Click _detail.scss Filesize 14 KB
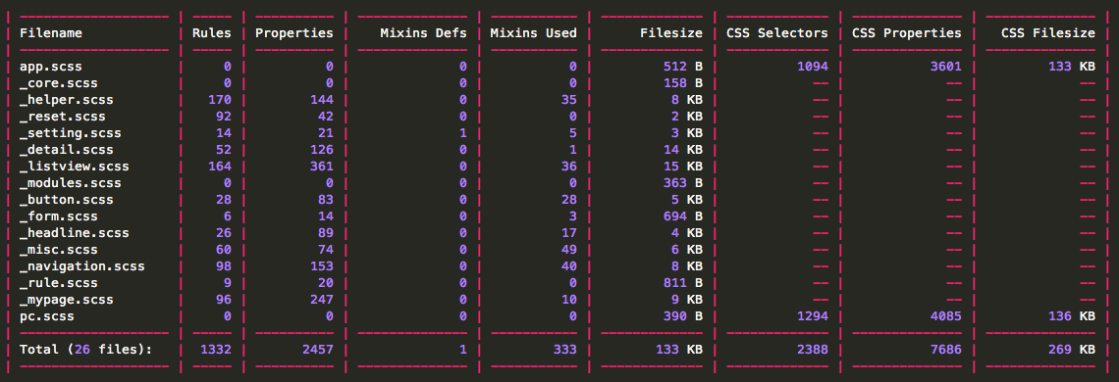Image resolution: width=1119 pixels, height=382 pixels. point(683,150)
